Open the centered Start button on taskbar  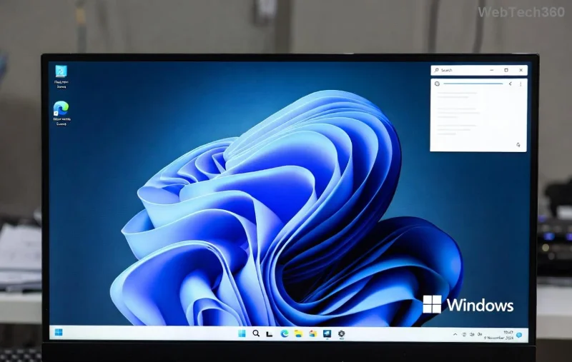point(242,333)
